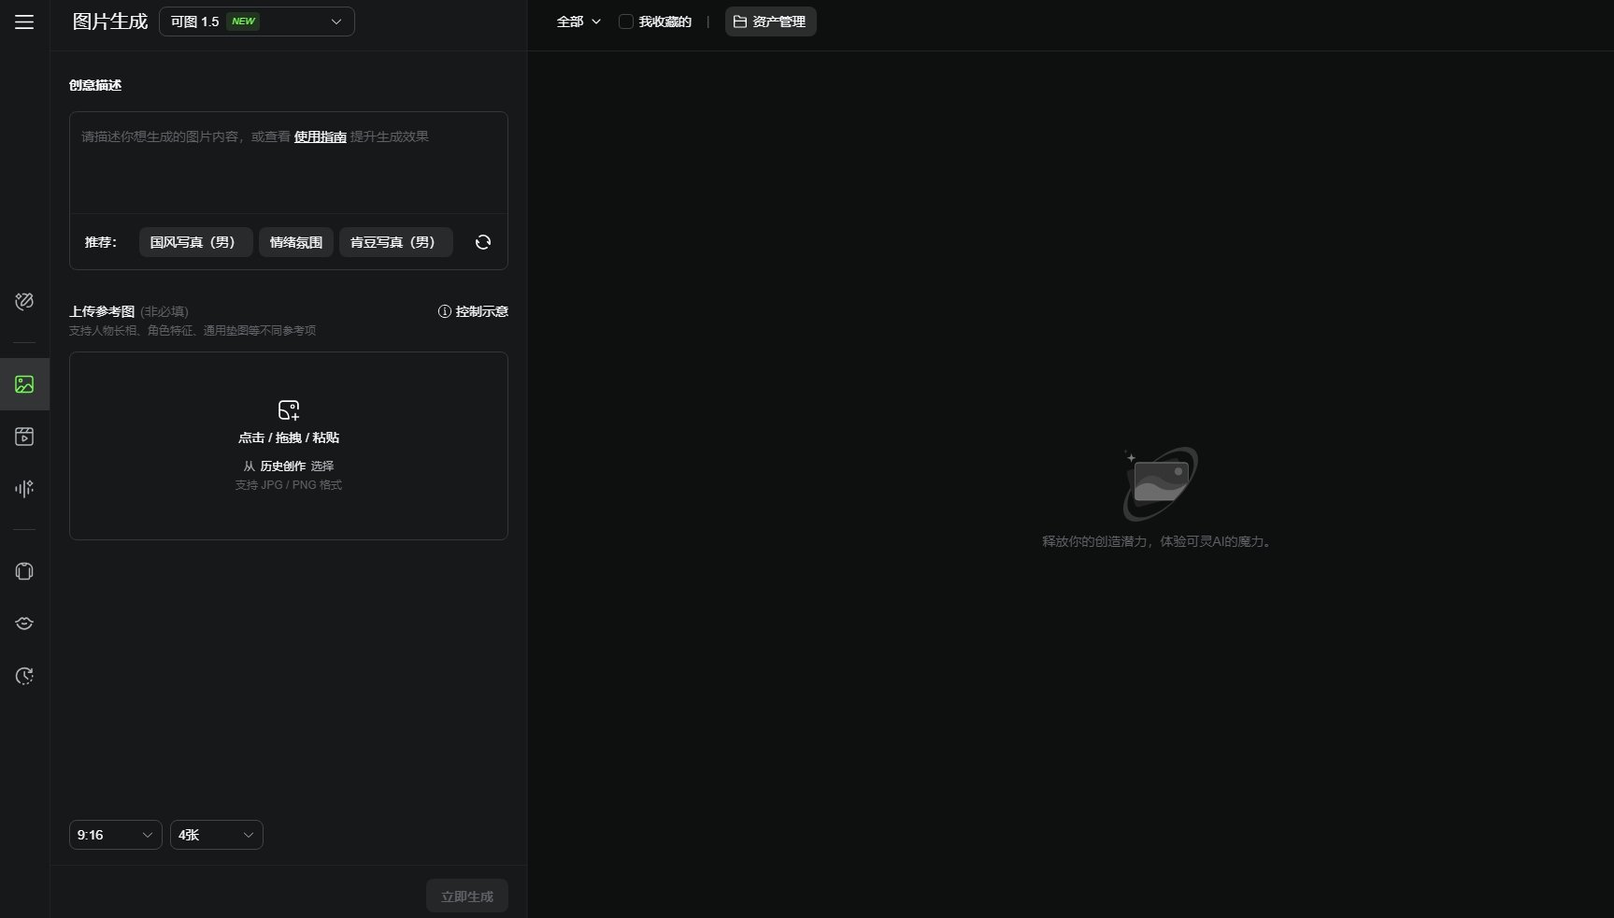Screen dimensions: 1614x918
Task: Open the virtual try-on shirt icon
Action: [x=24, y=571]
